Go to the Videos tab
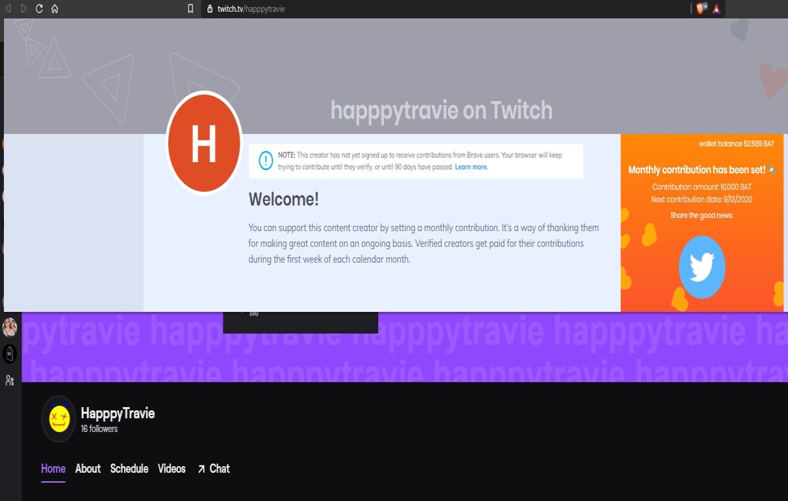Screen dimensions: 788x501 tap(172, 469)
